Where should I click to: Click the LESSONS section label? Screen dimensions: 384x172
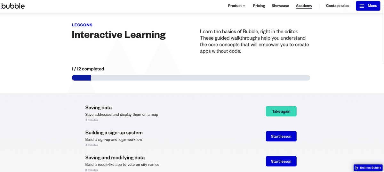pos(82,25)
